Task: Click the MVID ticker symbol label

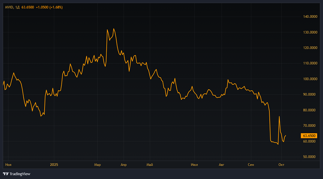Action: tap(9, 7)
